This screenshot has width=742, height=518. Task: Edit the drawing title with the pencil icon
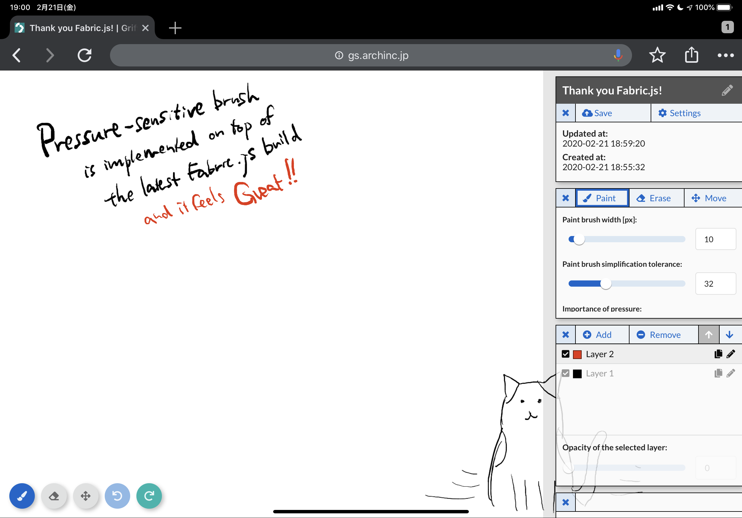click(727, 90)
